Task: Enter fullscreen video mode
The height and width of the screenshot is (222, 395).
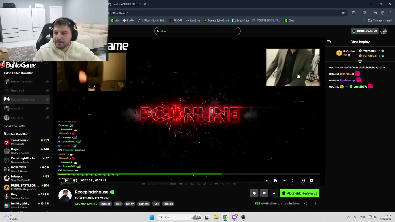Action: click(x=293, y=180)
